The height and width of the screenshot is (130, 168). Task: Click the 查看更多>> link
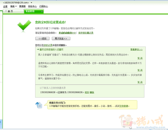(136, 50)
